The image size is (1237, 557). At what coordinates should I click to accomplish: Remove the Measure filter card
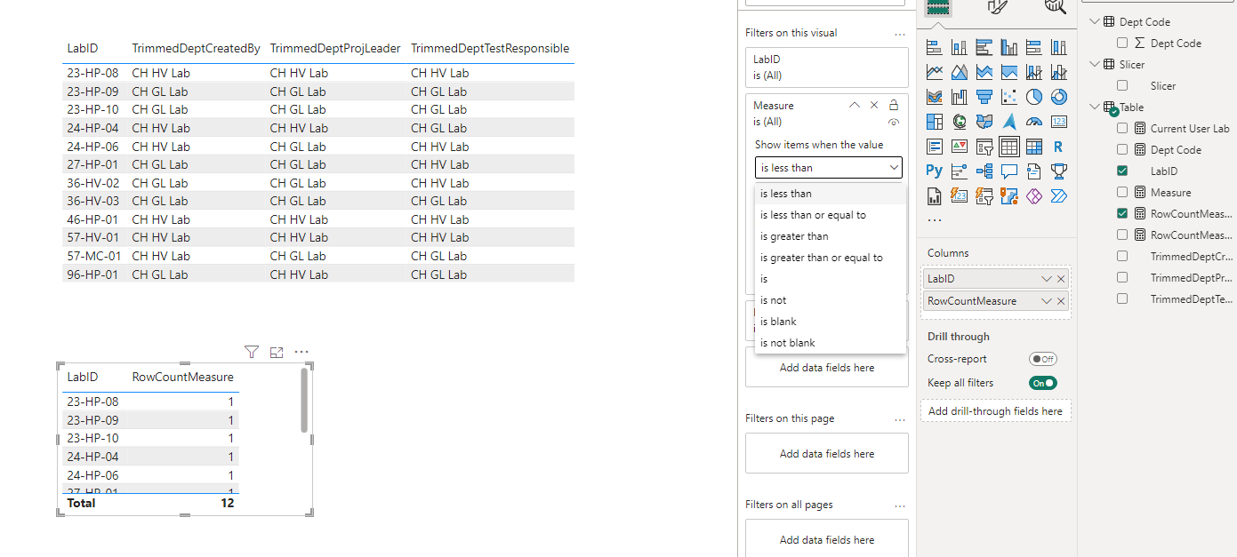[x=874, y=105]
